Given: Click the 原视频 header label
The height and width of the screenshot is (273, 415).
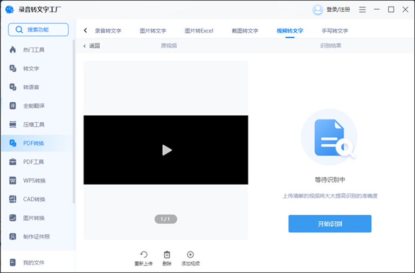Looking at the screenshot, I should 169,45.
